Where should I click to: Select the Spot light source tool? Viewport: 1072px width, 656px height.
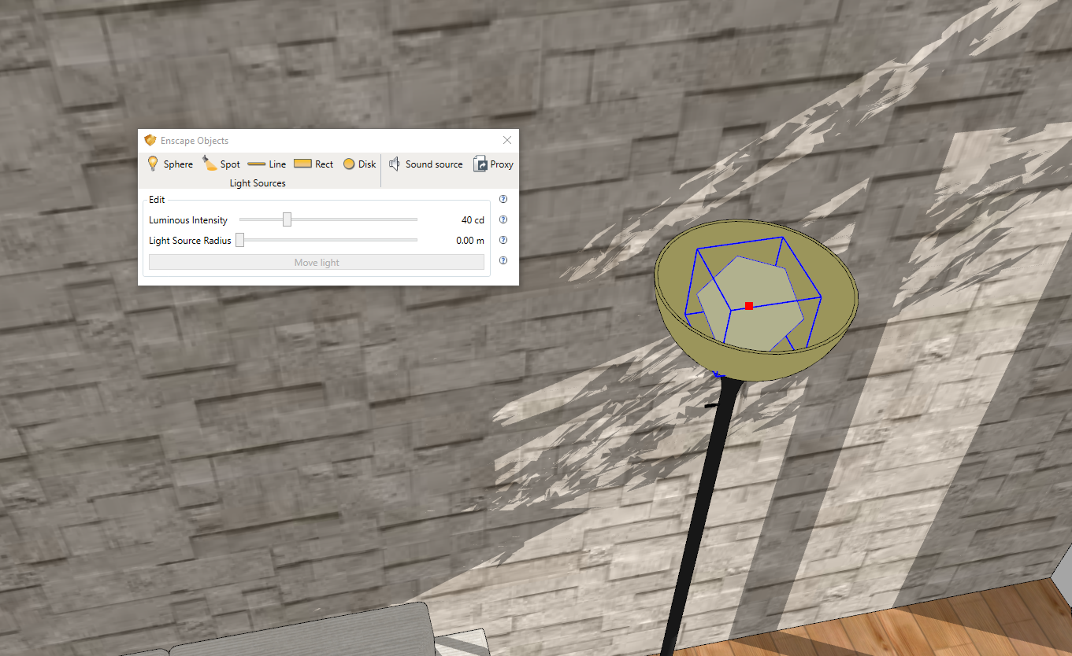[221, 164]
